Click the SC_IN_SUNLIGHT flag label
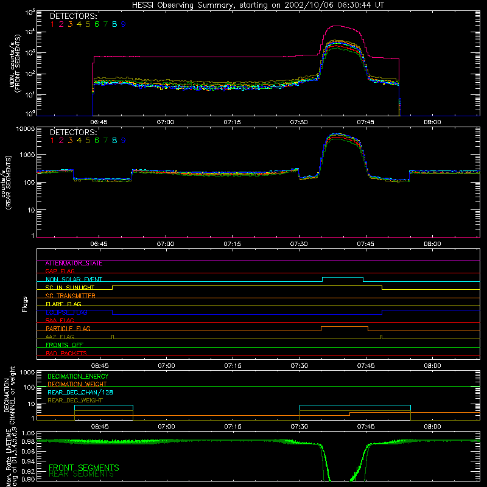The image size is (487, 487). point(70,287)
